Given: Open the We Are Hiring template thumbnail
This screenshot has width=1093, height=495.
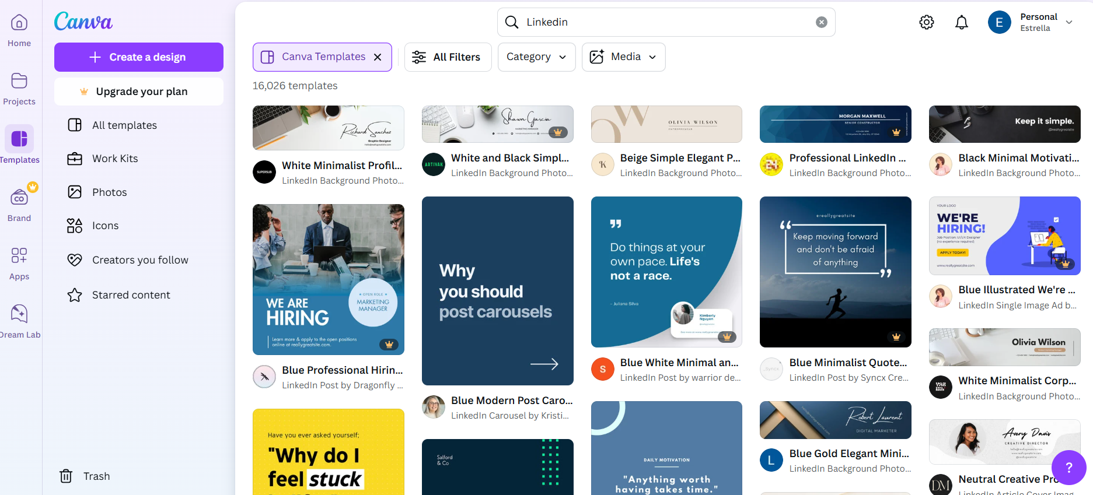Looking at the screenshot, I should click(x=328, y=279).
